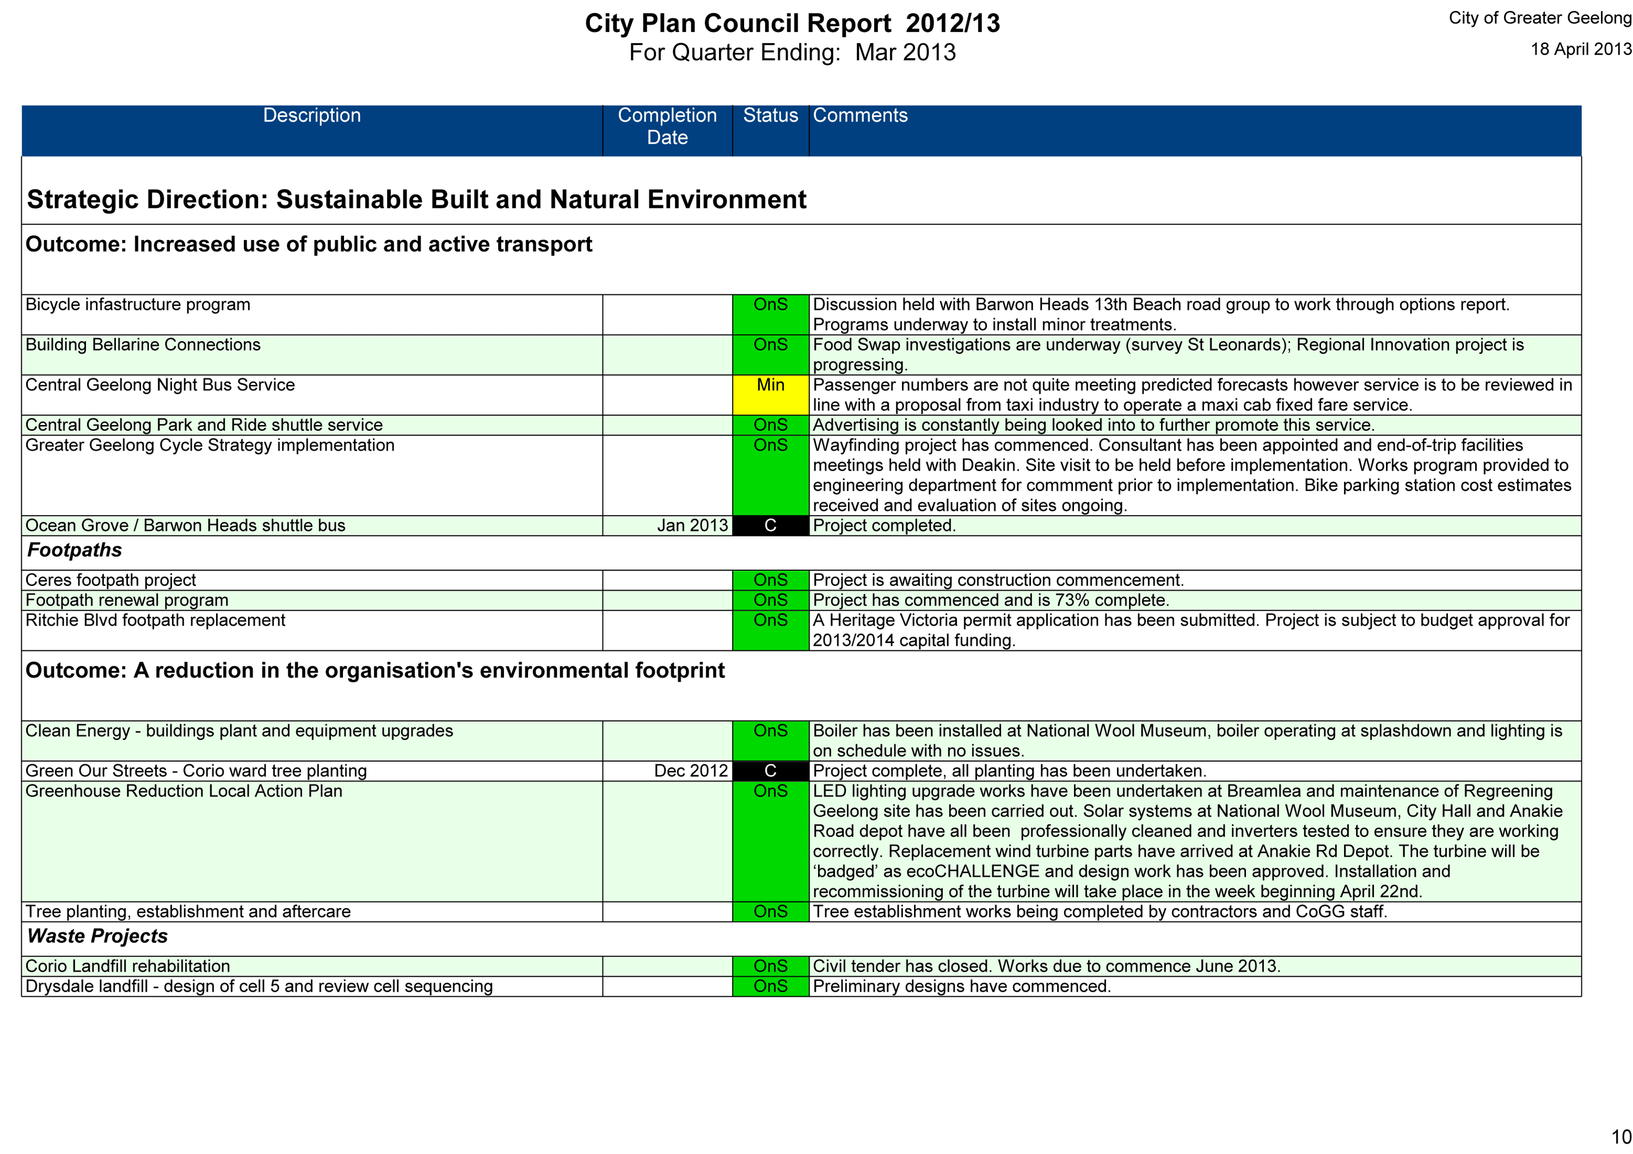This screenshot has height=1154, width=1633.
Task: Click 'Preliminary designs have commenced.' comment
Action: (962, 986)
